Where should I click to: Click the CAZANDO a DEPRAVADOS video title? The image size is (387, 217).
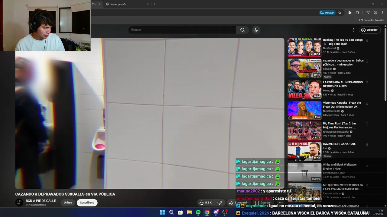pyautogui.click(x=65, y=194)
